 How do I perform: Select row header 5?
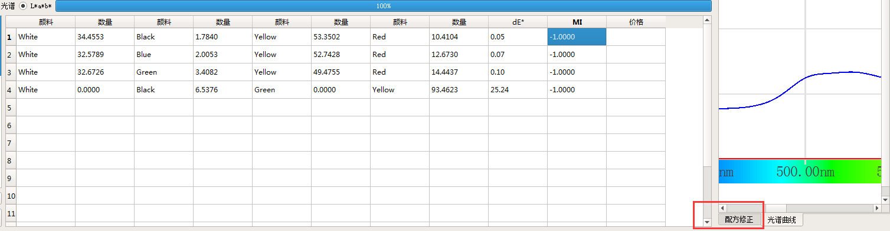coord(11,108)
